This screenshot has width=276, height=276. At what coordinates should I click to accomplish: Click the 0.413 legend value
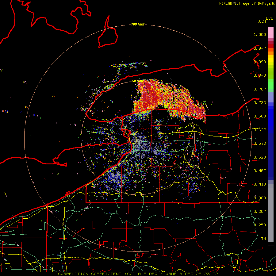260,184
